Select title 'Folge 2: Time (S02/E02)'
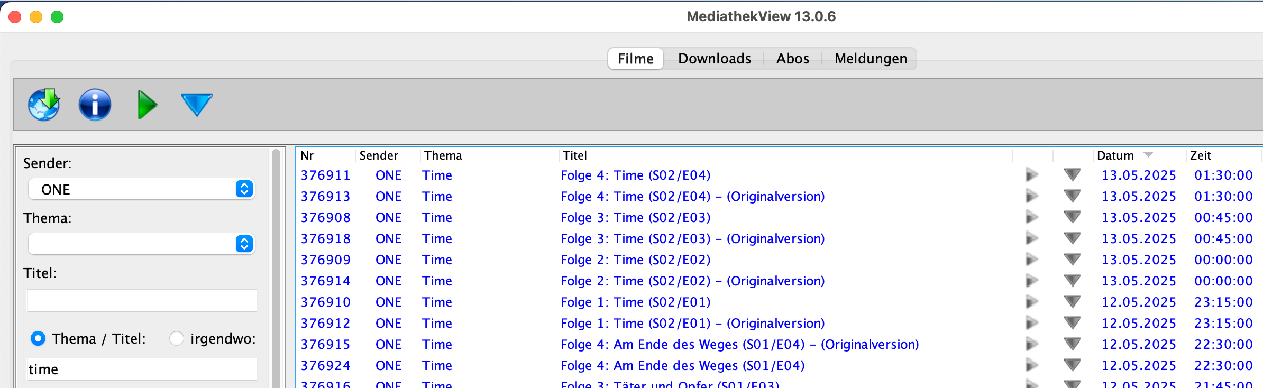Image resolution: width=1263 pixels, height=388 pixels. coord(636,260)
